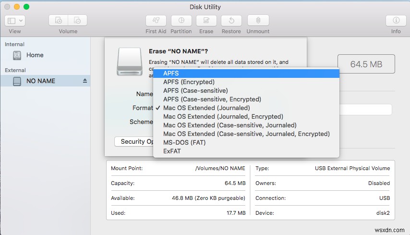The width and height of the screenshot is (410, 235).
Task: Click the Capacity value 64.5 MB
Action: click(235, 183)
